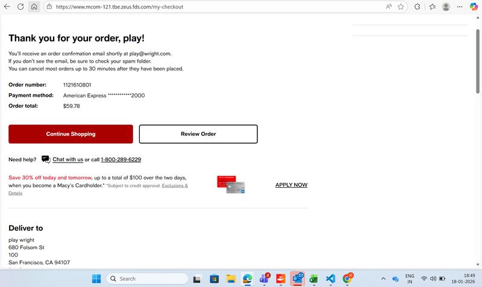The height and width of the screenshot is (287, 482).
Task: Open Visual Studio Code from the taskbar
Action: click(330, 279)
